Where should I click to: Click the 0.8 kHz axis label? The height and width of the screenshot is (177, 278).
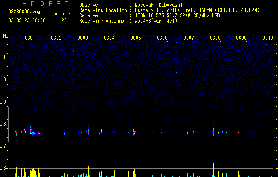click(x=4, y=124)
